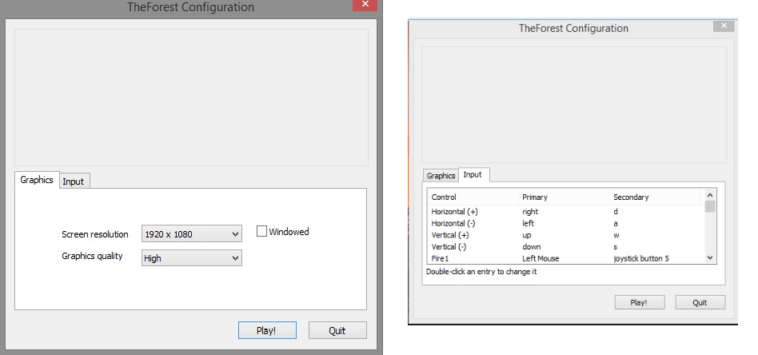Click primary binding 'up'

pyautogui.click(x=526, y=235)
